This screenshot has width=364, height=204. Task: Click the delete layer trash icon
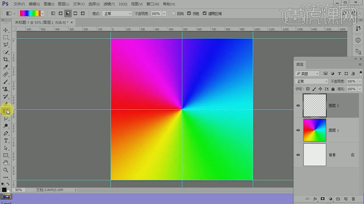[x=353, y=199]
